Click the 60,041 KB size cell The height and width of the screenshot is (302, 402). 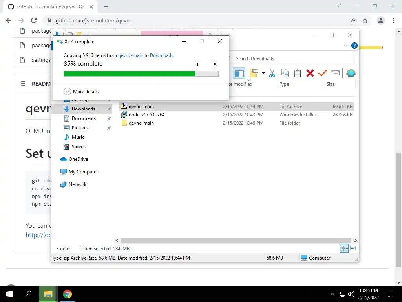[x=342, y=106]
